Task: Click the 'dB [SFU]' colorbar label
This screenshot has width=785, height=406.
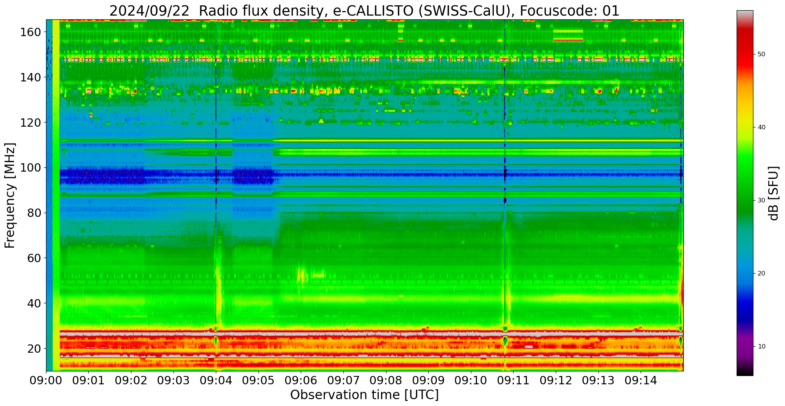Action: point(774,193)
